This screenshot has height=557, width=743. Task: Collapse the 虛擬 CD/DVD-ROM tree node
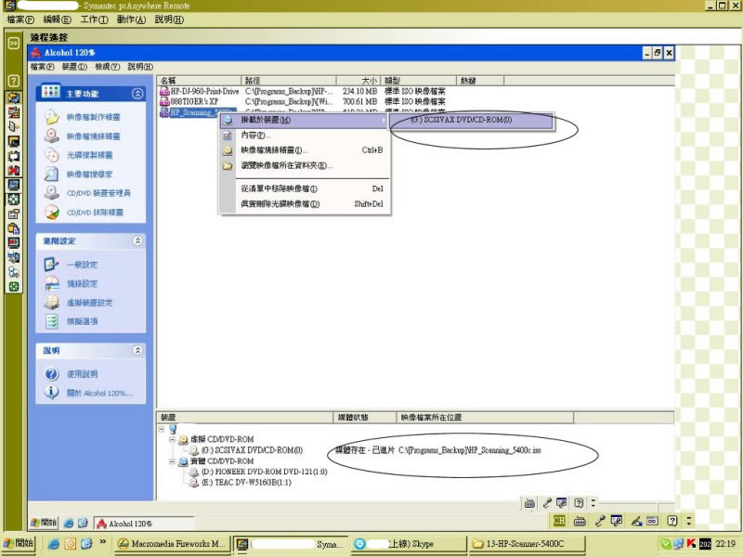point(173,439)
